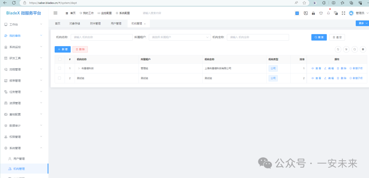369x178 pixels.
Task: Open the 更多 dropdown button
Action: tap(363, 23)
